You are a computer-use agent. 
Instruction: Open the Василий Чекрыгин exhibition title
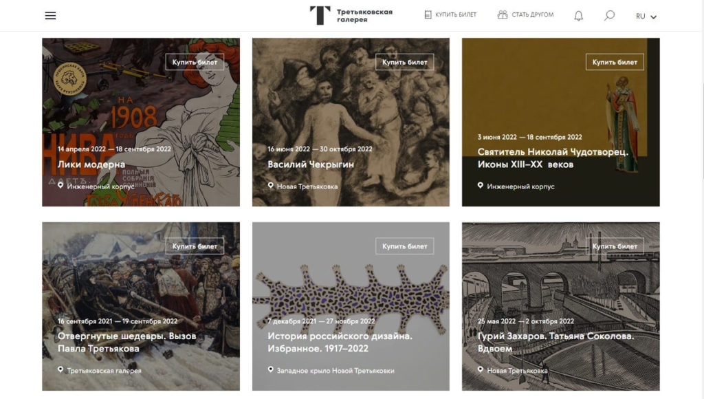tap(311, 164)
